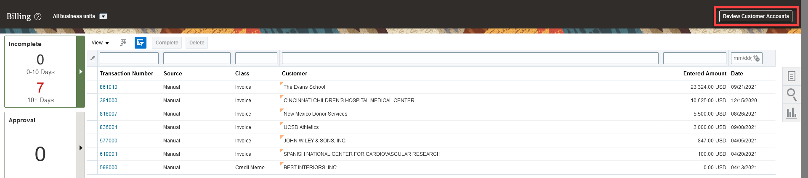Click the Review Customer Accounts button
Viewport: 808px width, 178px height.
tap(756, 16)
